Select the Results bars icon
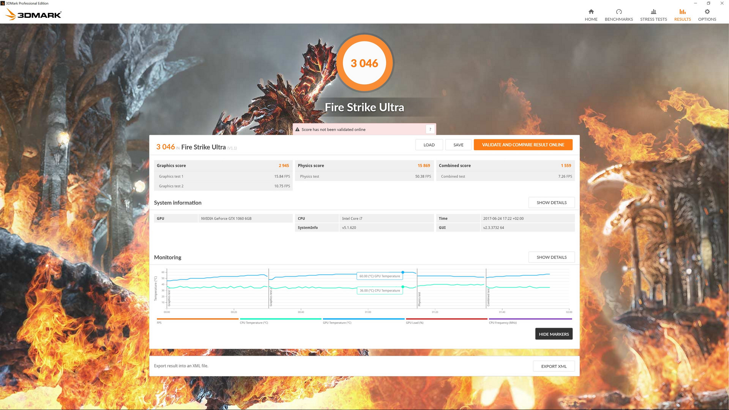Image resolution: width=729 pixels, height=410 pixels. click(682, 12)
